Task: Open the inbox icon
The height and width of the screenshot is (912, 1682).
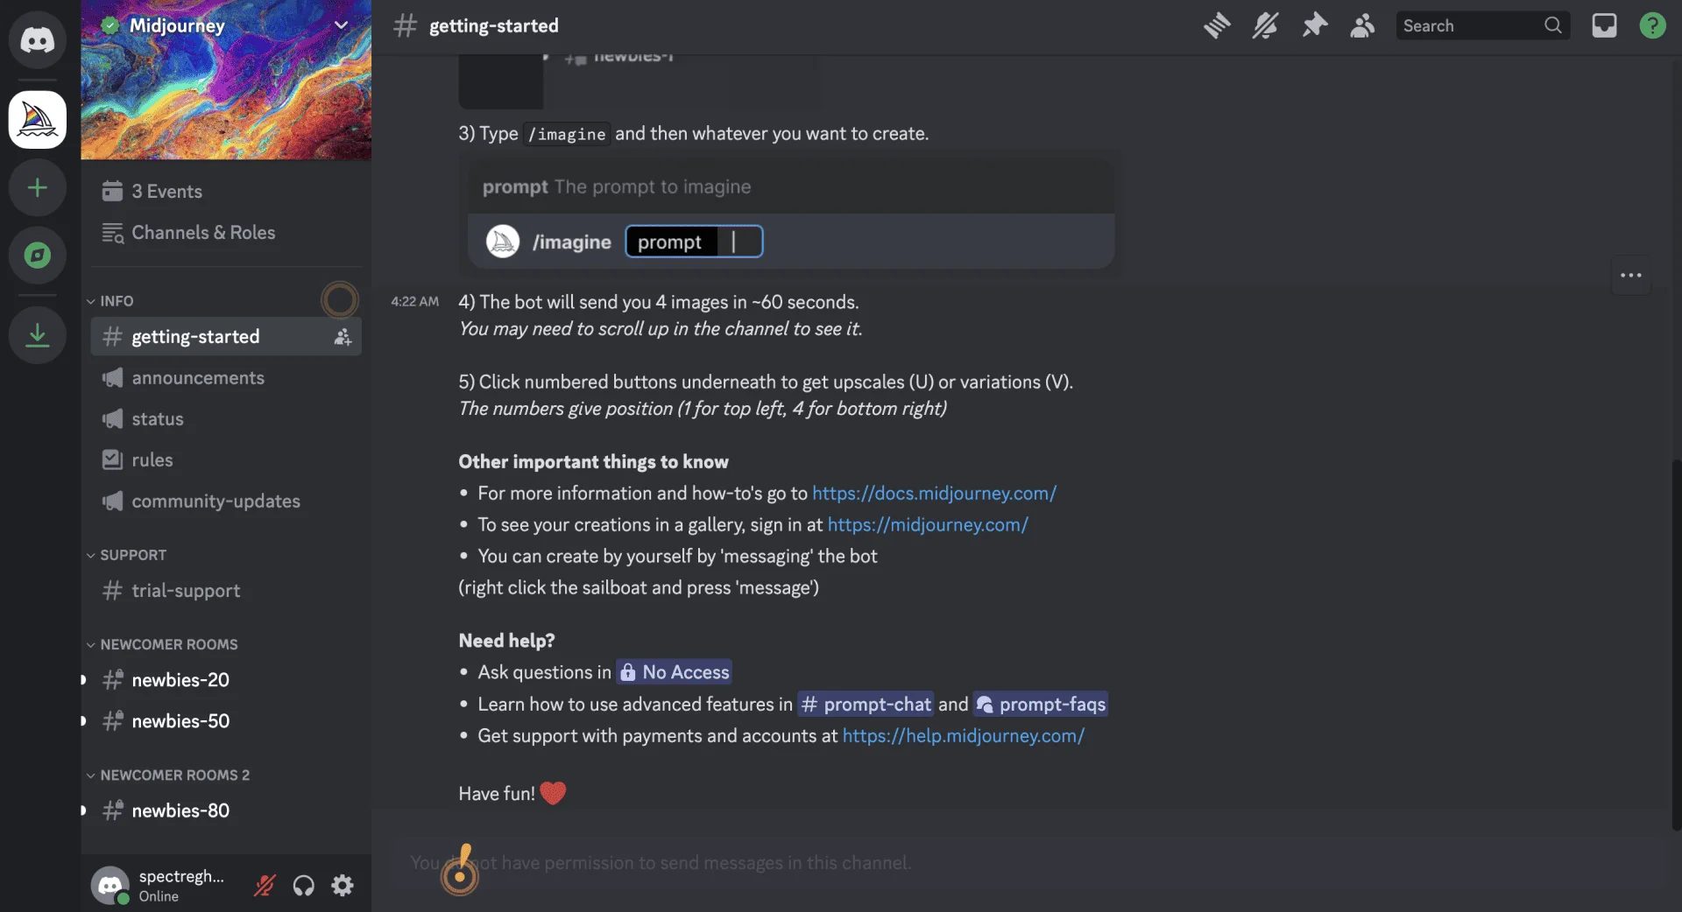Action: click(1604, 26)
